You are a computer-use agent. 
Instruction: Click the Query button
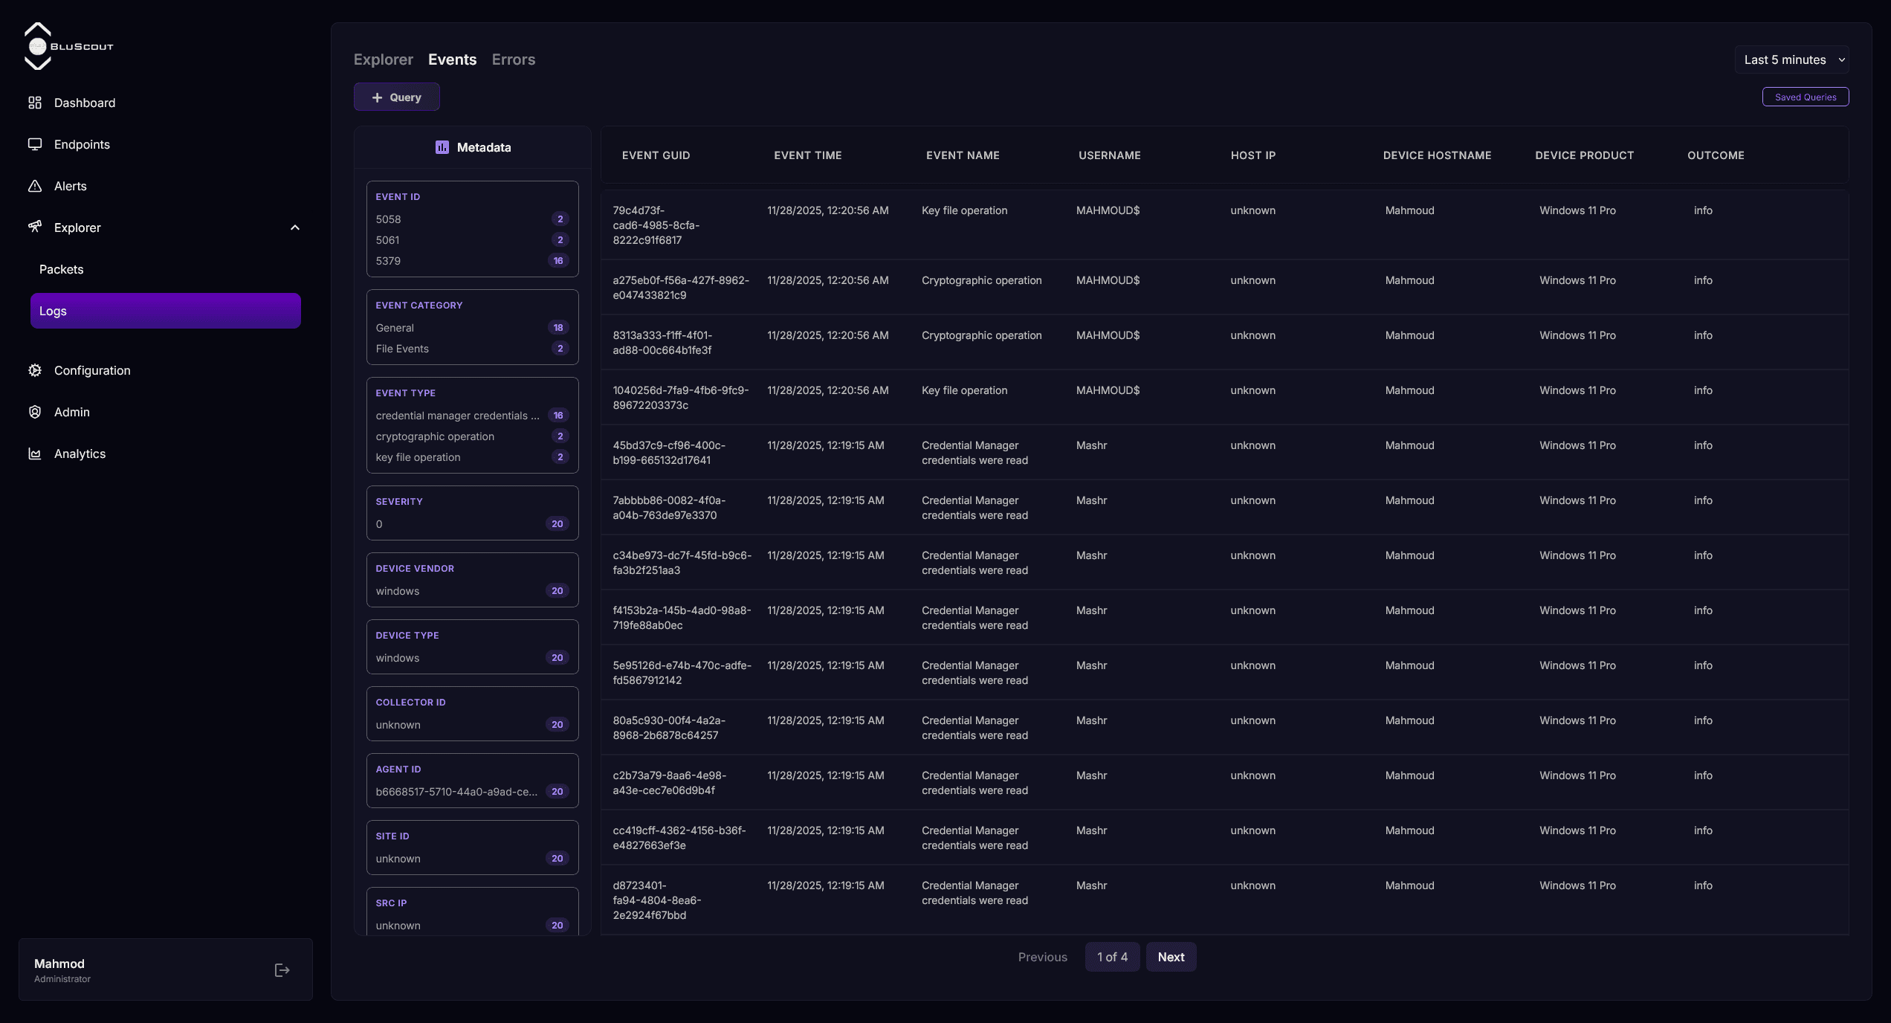[x=396, y=97]
